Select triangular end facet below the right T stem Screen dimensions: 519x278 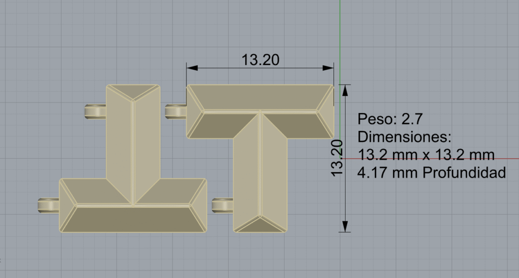(260, 225)
